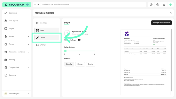Expand the Comptabilité chevron
Viewport: 176px width, 99px height.
pyautogui.click(x=28, y=68)
